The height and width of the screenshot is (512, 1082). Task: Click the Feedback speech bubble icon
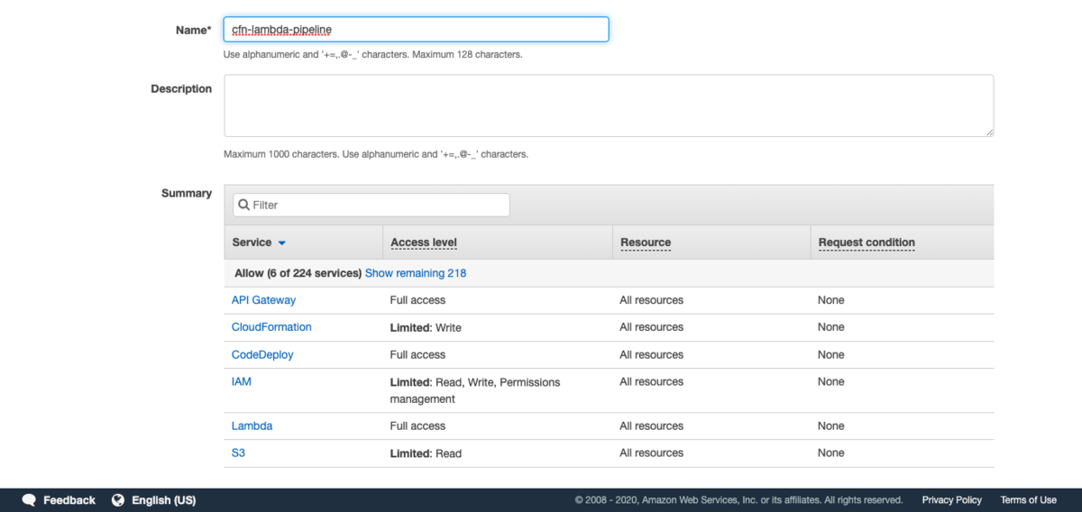[29, 500]
